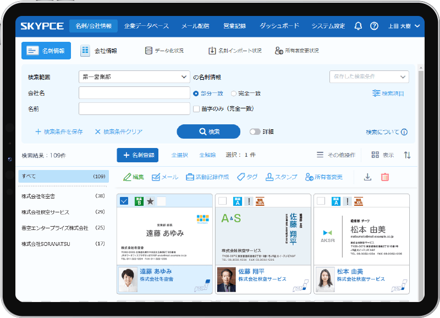
Task: Click 検索条件クリア link
Action: pos(119,131)
